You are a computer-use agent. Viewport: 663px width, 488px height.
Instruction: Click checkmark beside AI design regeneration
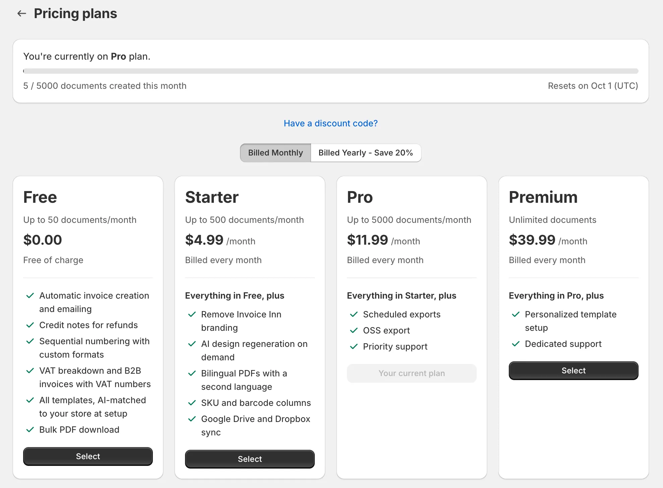click(192, 344)
